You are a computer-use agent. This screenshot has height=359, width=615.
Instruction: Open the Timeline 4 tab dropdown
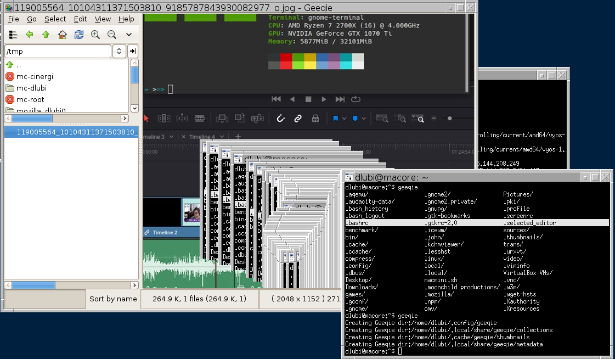[x=222, y=137]
